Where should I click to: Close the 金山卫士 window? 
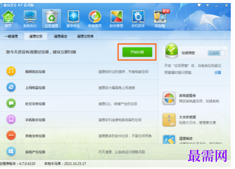pos(227,5)
